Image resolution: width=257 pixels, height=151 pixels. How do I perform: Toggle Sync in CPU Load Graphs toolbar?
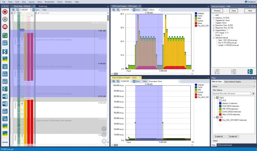click(136, 10)
